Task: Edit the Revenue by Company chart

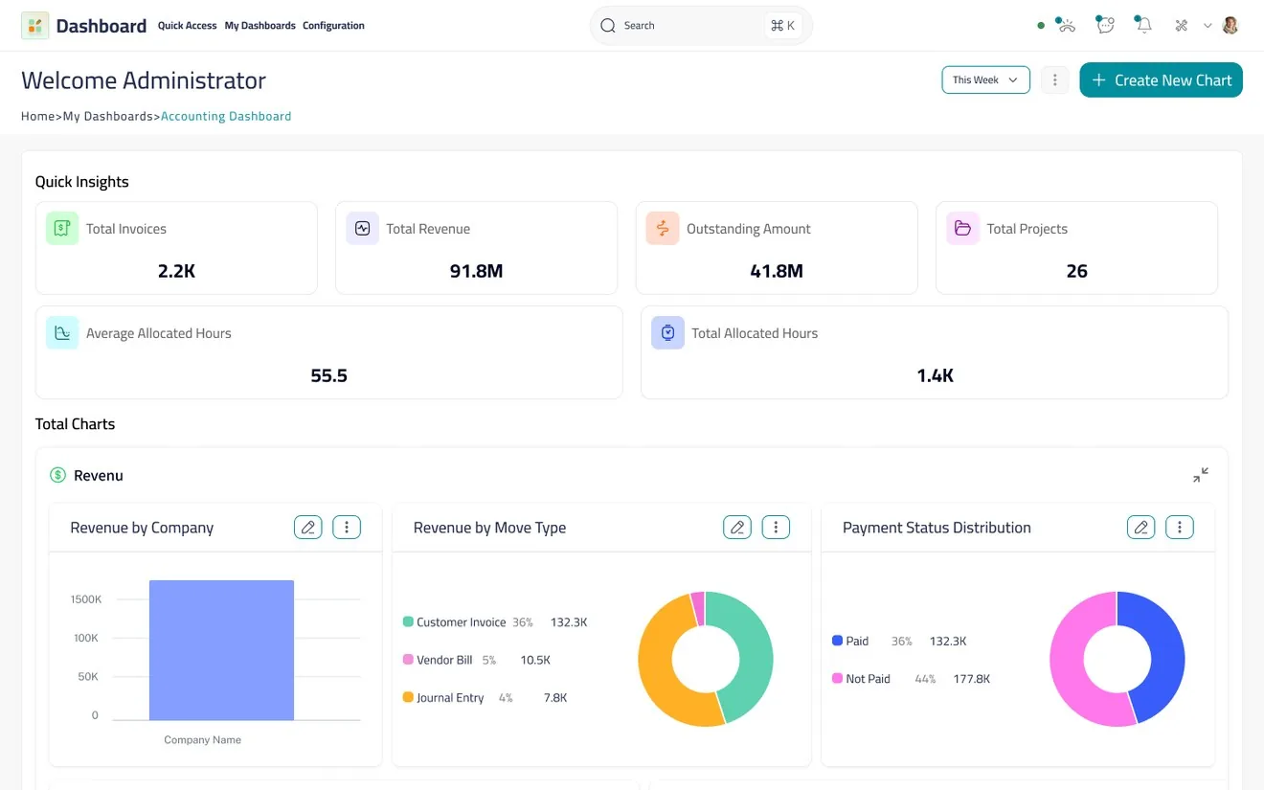Action: pyautogui.click(x=308, y=527)
